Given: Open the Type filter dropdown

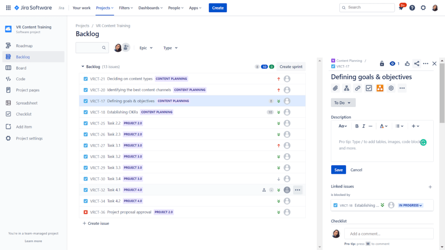Looking at the screenshot, I should coord(170,48).
